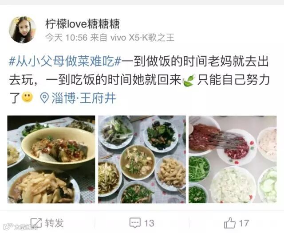284x233 pixels.
Task: Open the hashtag #从小父母做菜难吃#
Action: point(65,62)
